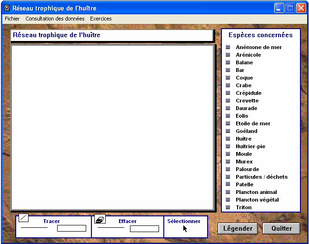
Task: Click square icon beside Goéland
Action: (x=228, y=131)
